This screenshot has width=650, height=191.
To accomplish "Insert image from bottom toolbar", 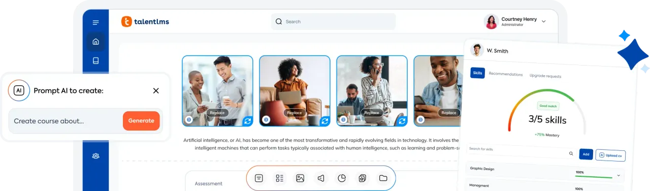I will click(300, 178).
